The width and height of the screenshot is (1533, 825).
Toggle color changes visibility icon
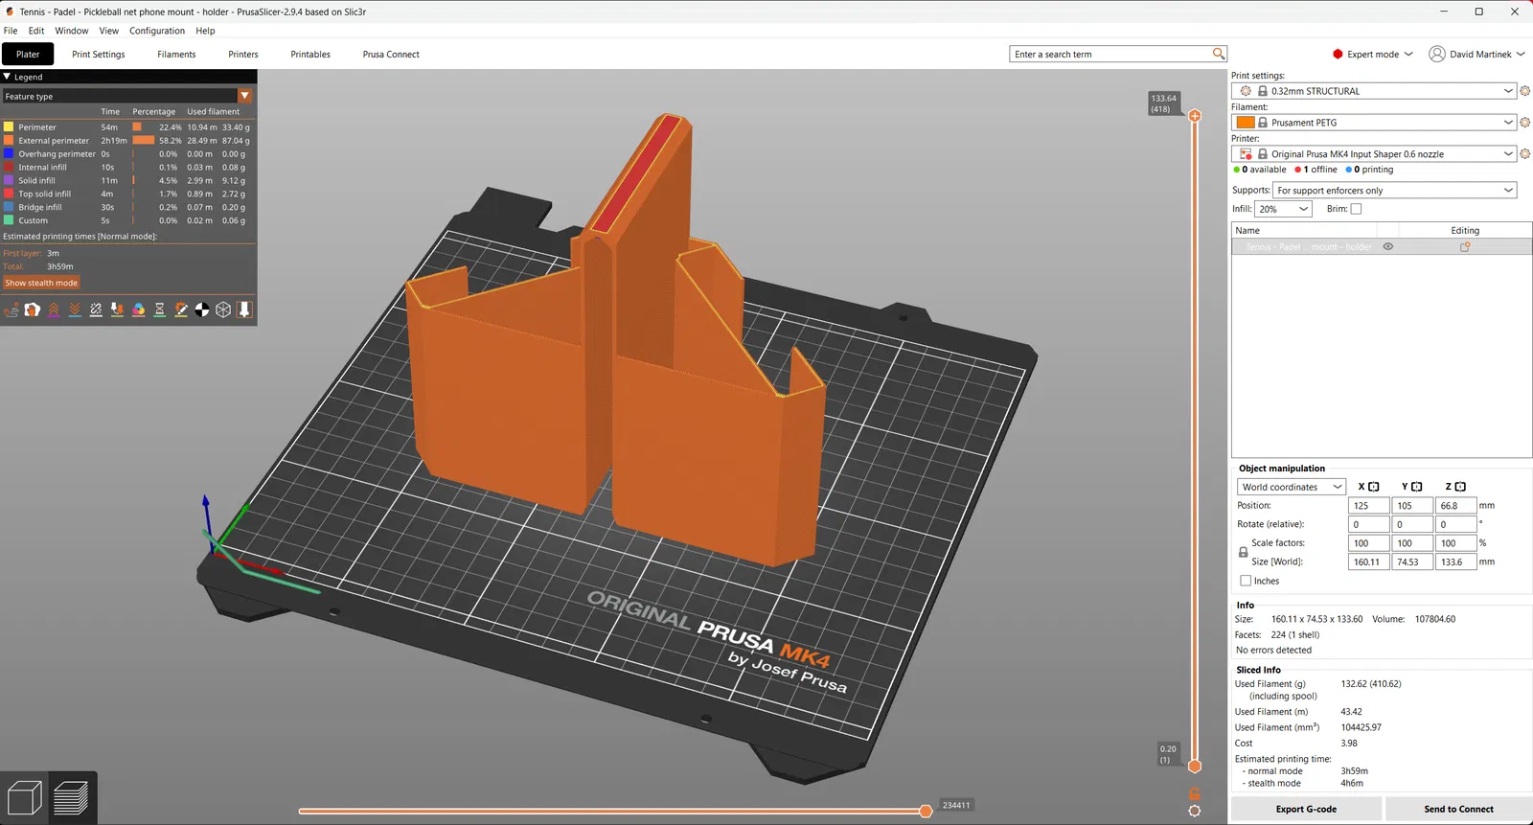(x=138, y=309)
